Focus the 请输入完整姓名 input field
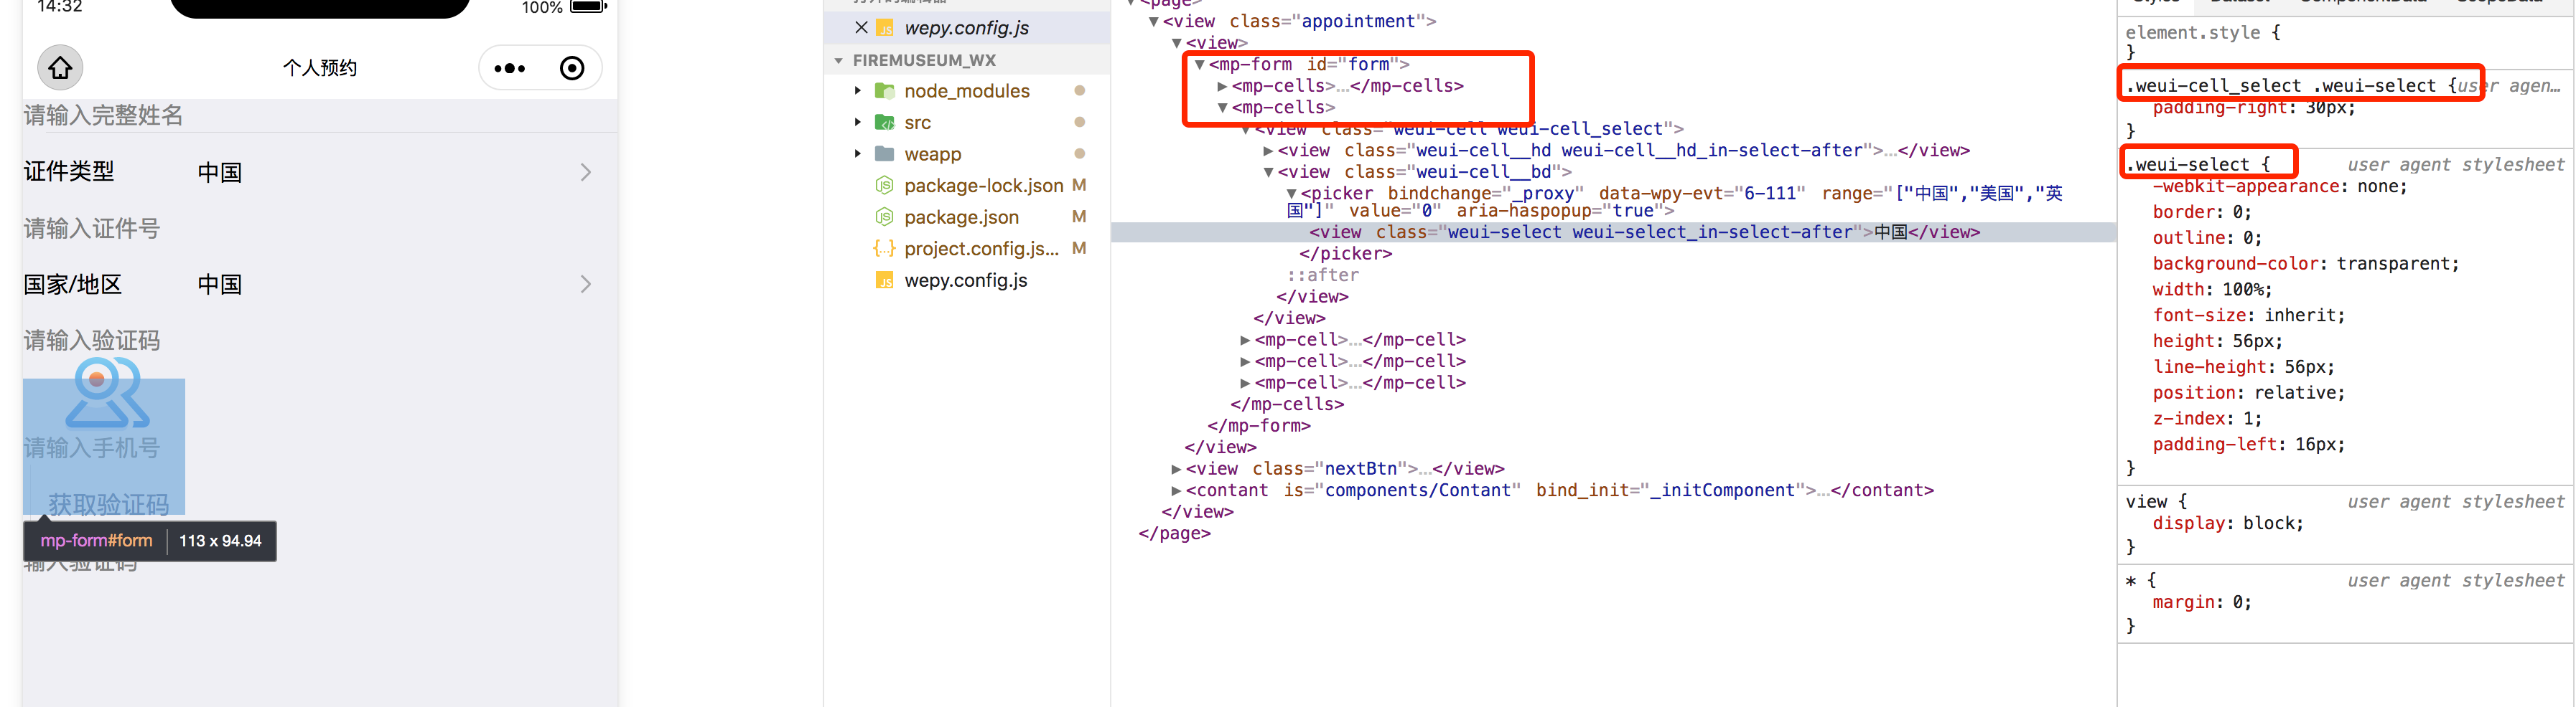The height and width of the screenshot is (707, 2576). [320, 116]
